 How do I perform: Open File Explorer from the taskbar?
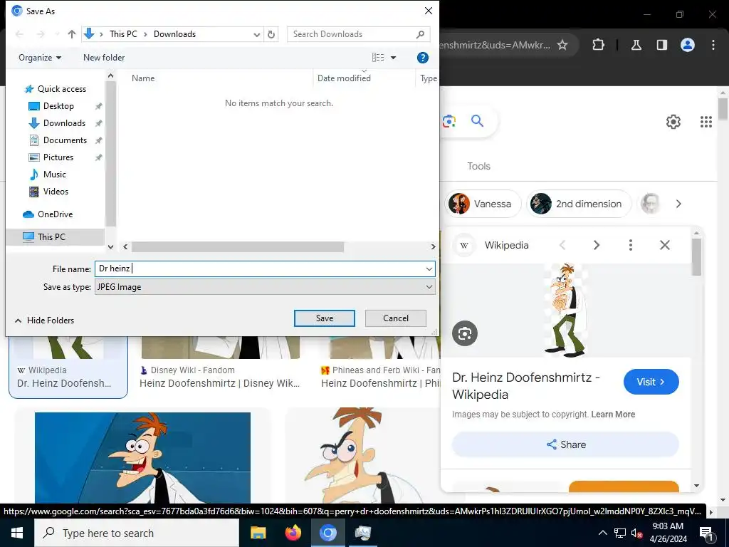click(x=258, y=533)
